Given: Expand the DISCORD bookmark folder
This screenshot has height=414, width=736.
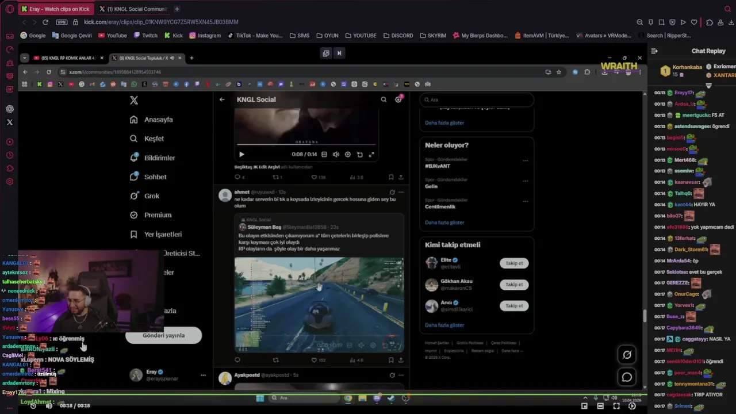Looking at the screenshot, I should pos(397,36).
